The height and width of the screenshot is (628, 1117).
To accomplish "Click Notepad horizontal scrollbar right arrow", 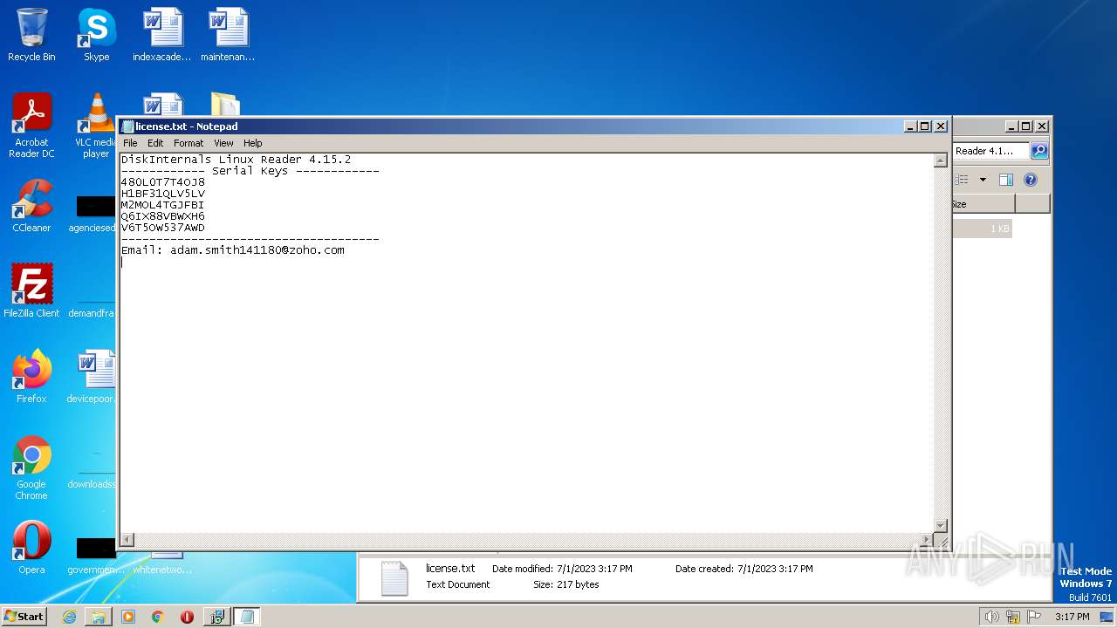I will [x=926, y=540].
